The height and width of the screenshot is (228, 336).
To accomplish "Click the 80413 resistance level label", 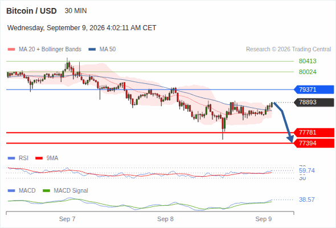I will point(308,61).
